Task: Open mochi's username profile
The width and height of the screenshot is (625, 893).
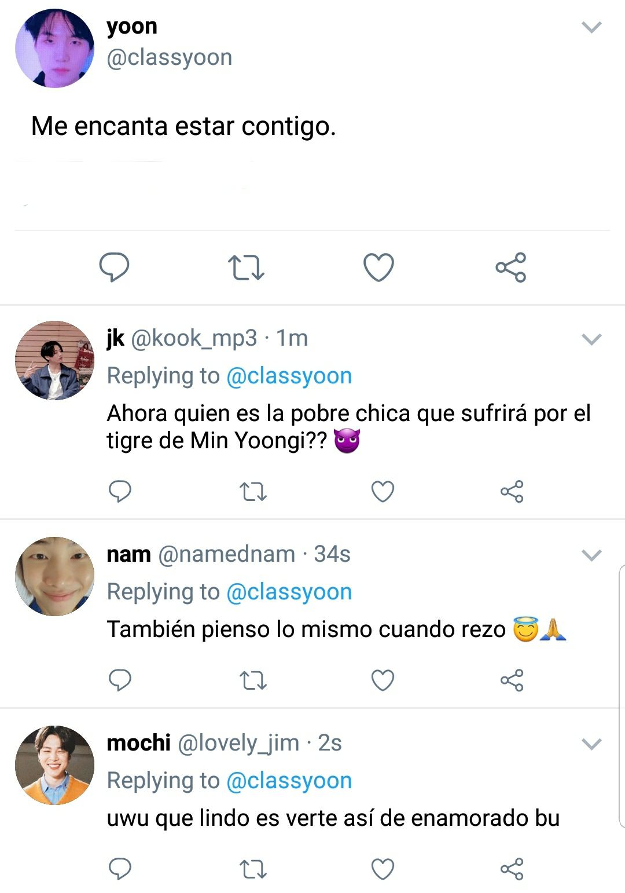Action: (139, 742)
